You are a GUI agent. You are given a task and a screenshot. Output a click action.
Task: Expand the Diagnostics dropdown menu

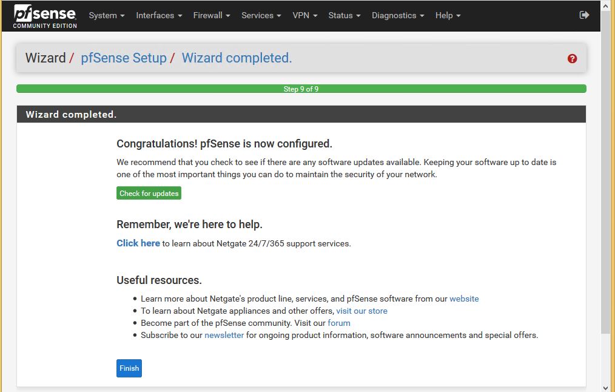coord(398,15)
